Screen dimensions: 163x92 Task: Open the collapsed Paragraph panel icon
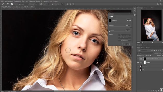coord(135,11)
